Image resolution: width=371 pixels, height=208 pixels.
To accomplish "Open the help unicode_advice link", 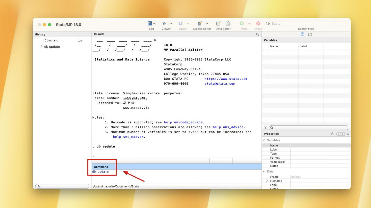I will pos(184,122).
